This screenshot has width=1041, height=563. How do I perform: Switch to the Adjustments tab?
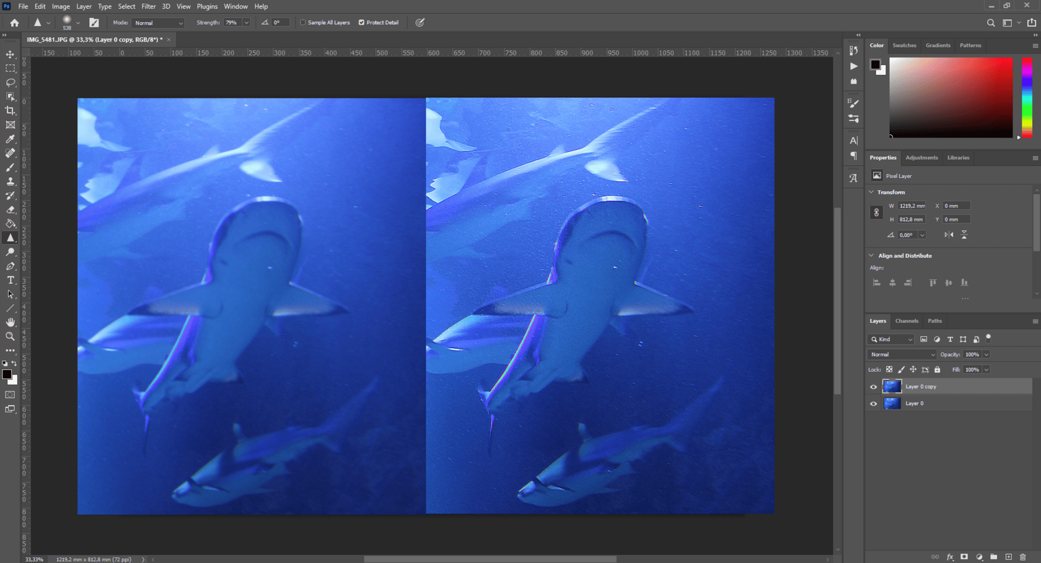coord(921,157)
